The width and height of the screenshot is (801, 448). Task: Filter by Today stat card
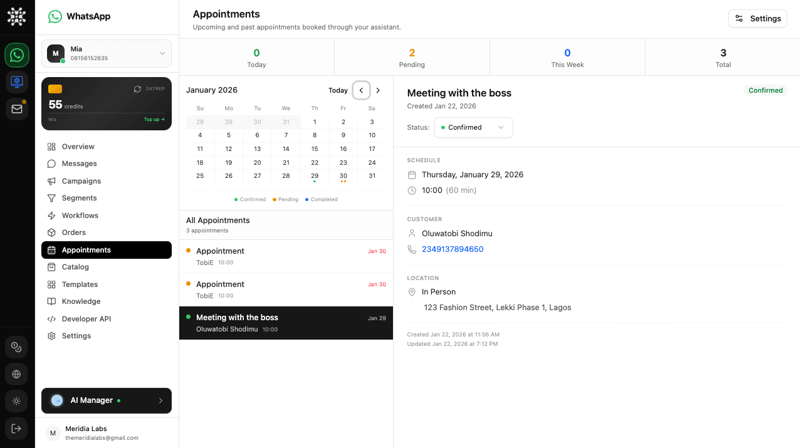(256, 57)
